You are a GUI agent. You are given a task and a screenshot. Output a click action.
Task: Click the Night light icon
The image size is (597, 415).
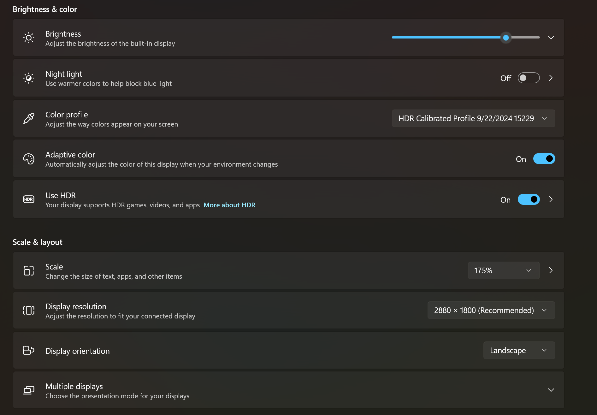coord(29,78)
